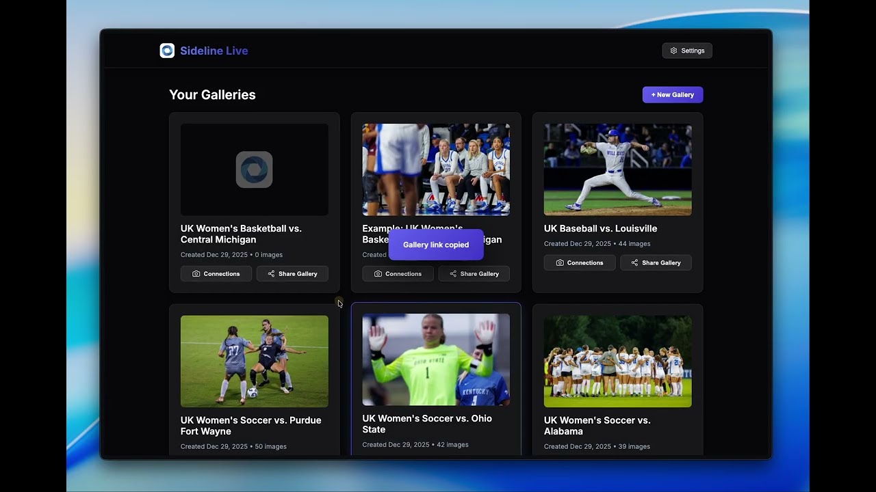This screenshot has width=876, height=492.
Task: Click Connections for the Example basketball gallery
Action: [398, 273]
